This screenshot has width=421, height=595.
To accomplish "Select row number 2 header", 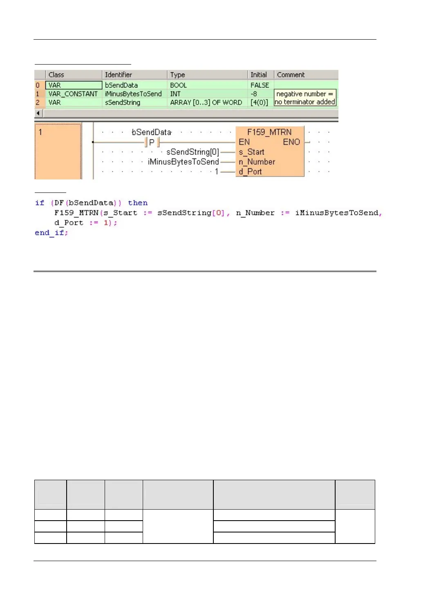I will [40, 102].
